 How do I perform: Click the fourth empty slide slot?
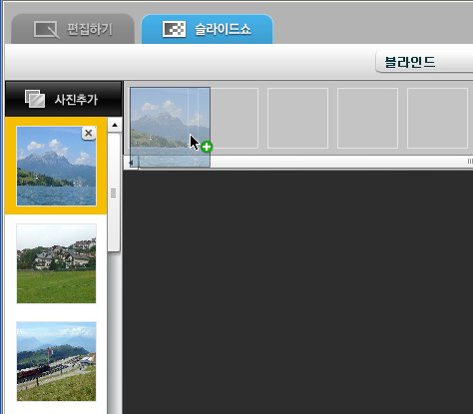click(x=367, y=118)
